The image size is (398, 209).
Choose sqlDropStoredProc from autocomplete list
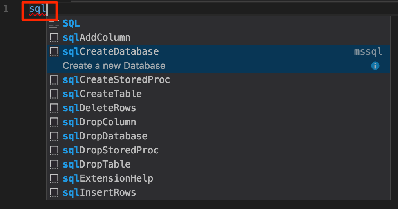click(x=111, y=150)
